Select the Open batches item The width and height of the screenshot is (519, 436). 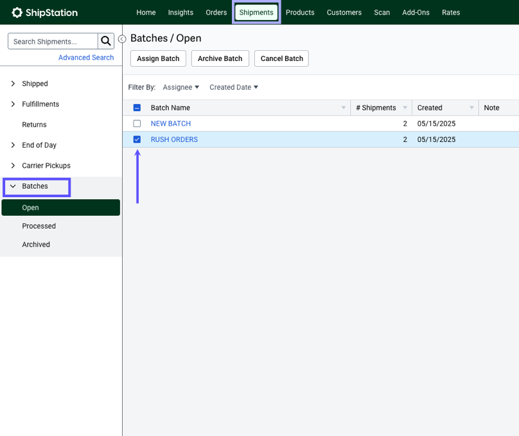tap(61, 207)
